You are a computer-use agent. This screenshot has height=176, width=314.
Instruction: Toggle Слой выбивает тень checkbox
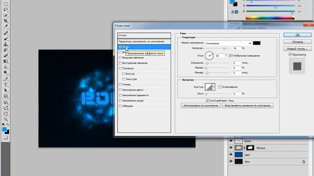208,101
